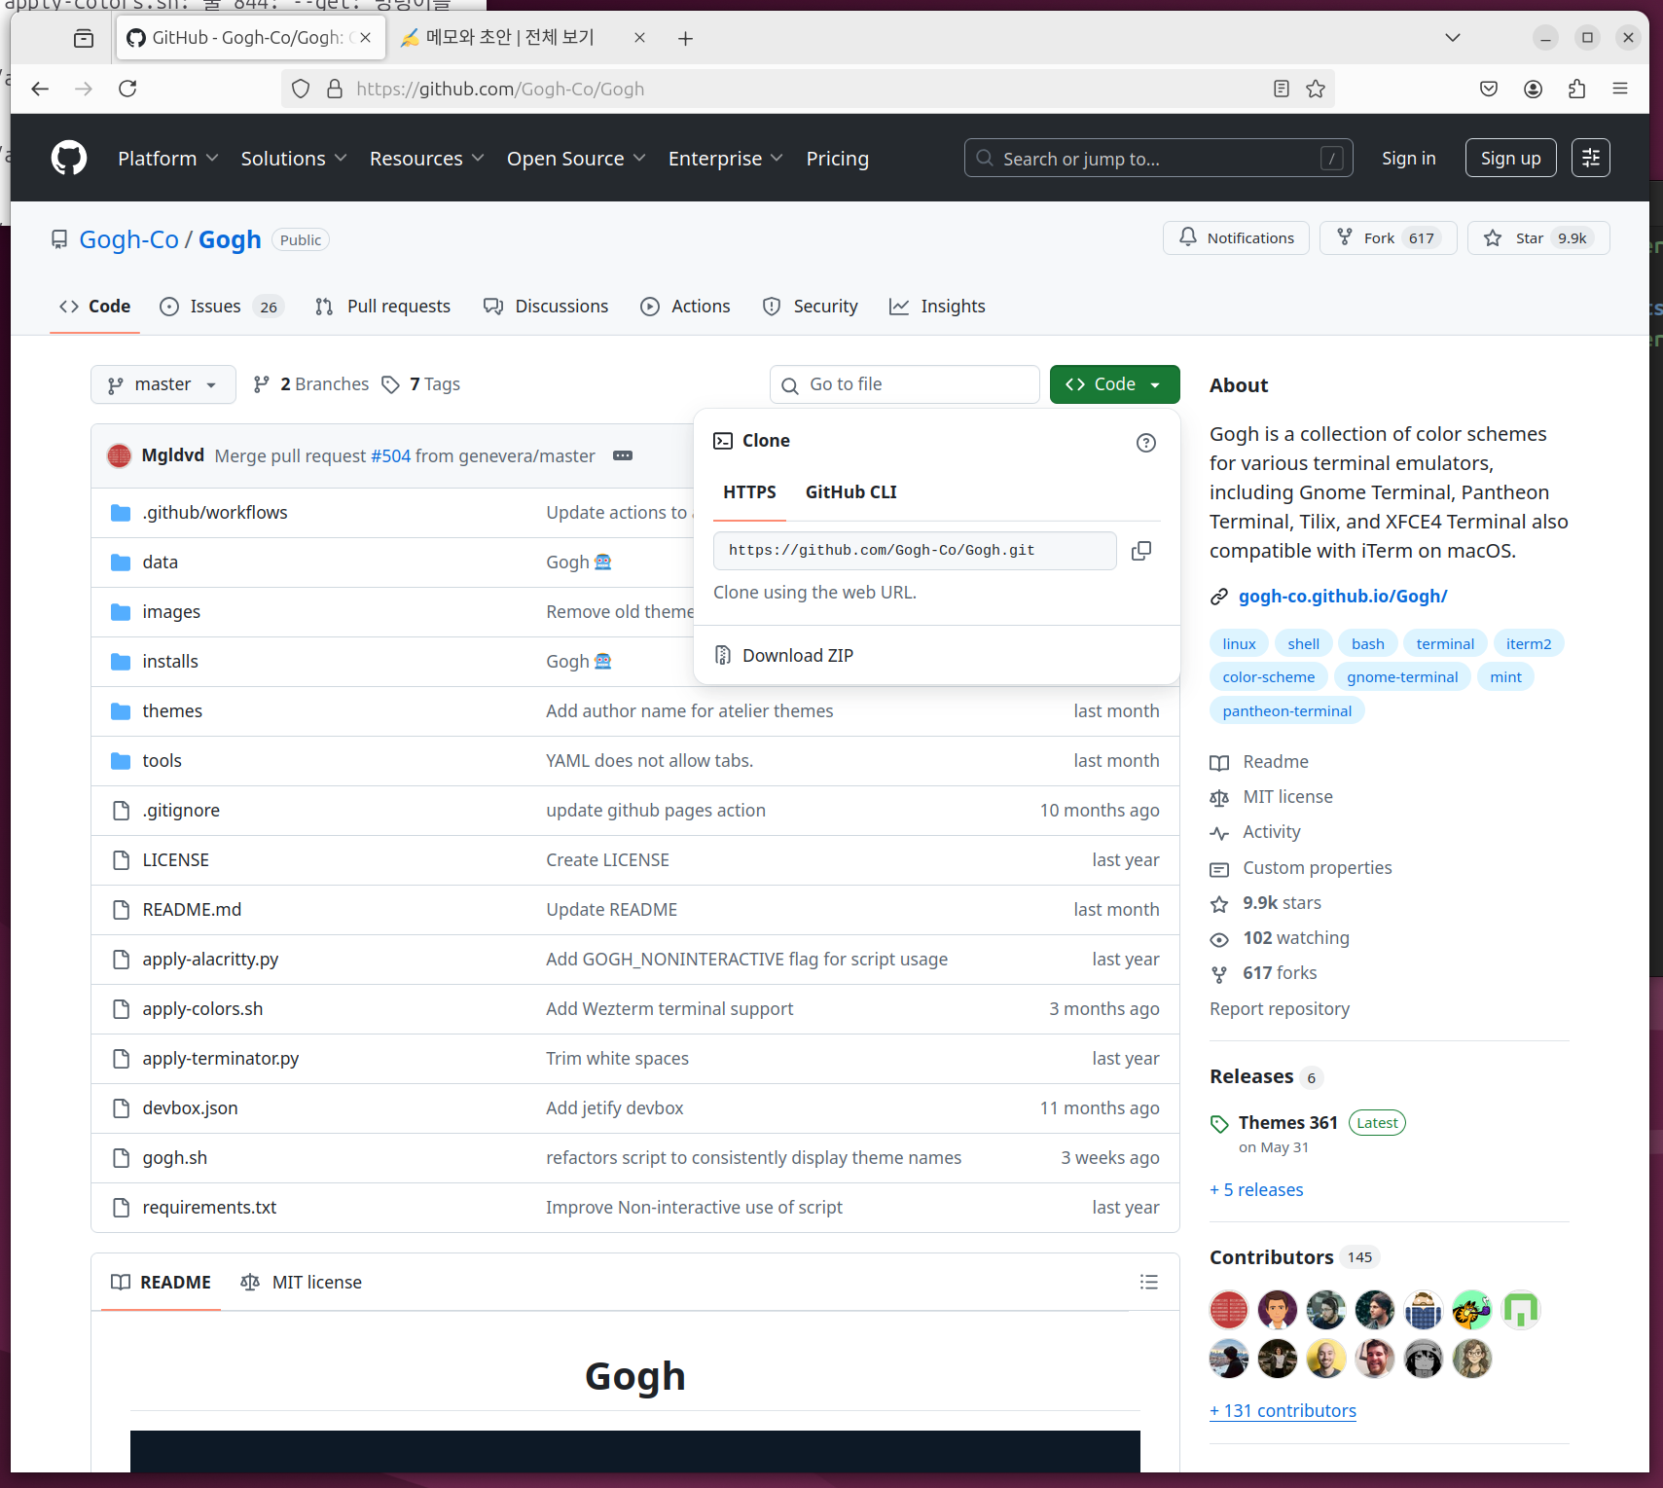Fork the Gogh repository

coord(1388,238)
